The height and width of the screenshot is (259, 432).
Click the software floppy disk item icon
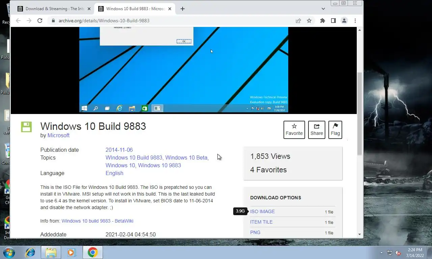[x=26, y=127]
